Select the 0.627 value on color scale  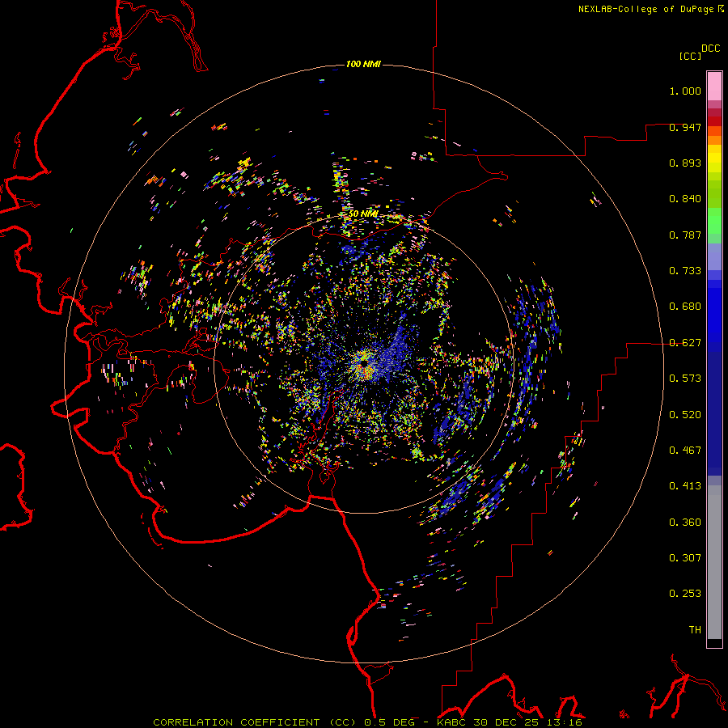tap(685, 343)
